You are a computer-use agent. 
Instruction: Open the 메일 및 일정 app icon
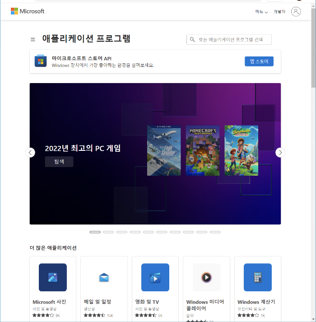click(x=104, y=277)
